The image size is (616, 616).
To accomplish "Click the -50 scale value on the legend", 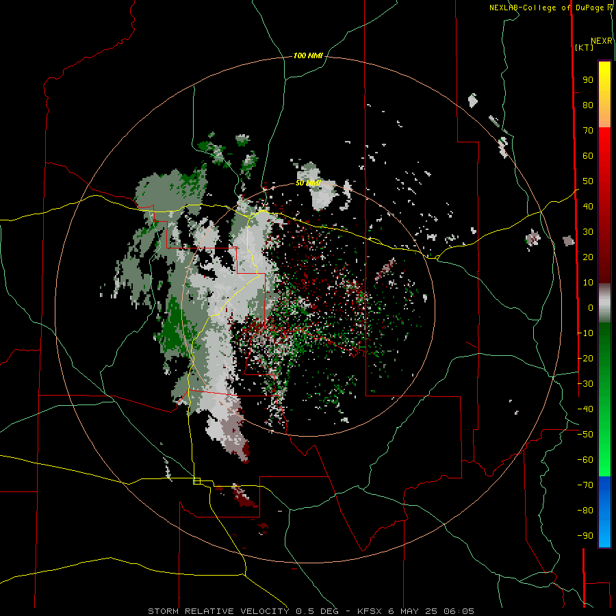I will [x=585, y=435].
